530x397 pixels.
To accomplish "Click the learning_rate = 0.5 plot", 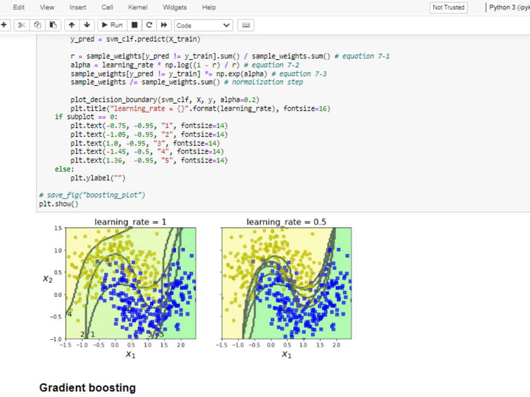I will 287,283.
